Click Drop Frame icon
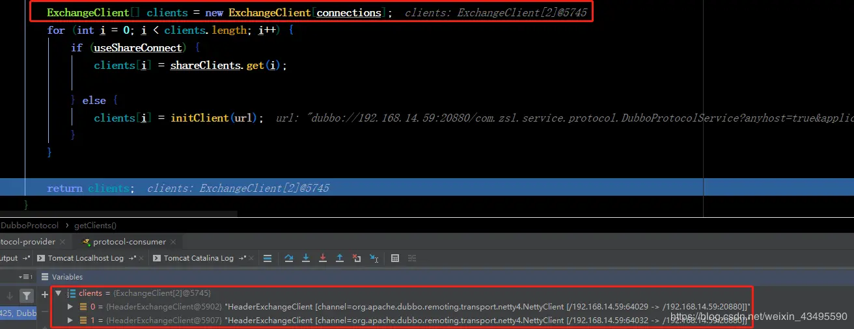 [x=357, y=258]
